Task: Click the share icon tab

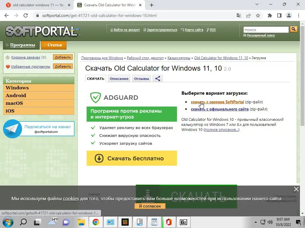Action: pyautogui.click(x=158, y=79)
